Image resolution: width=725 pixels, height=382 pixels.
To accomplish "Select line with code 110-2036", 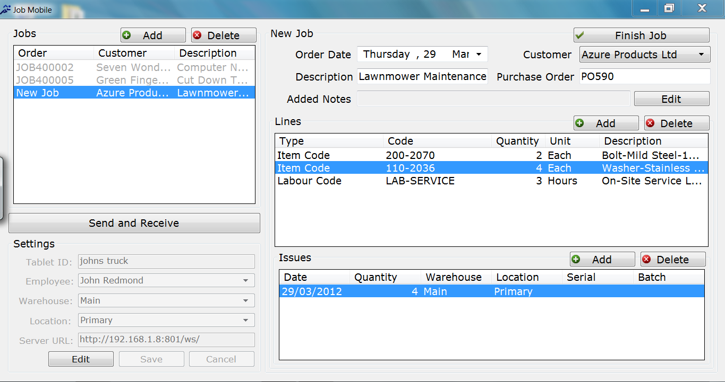I will [x=491, y=168].
